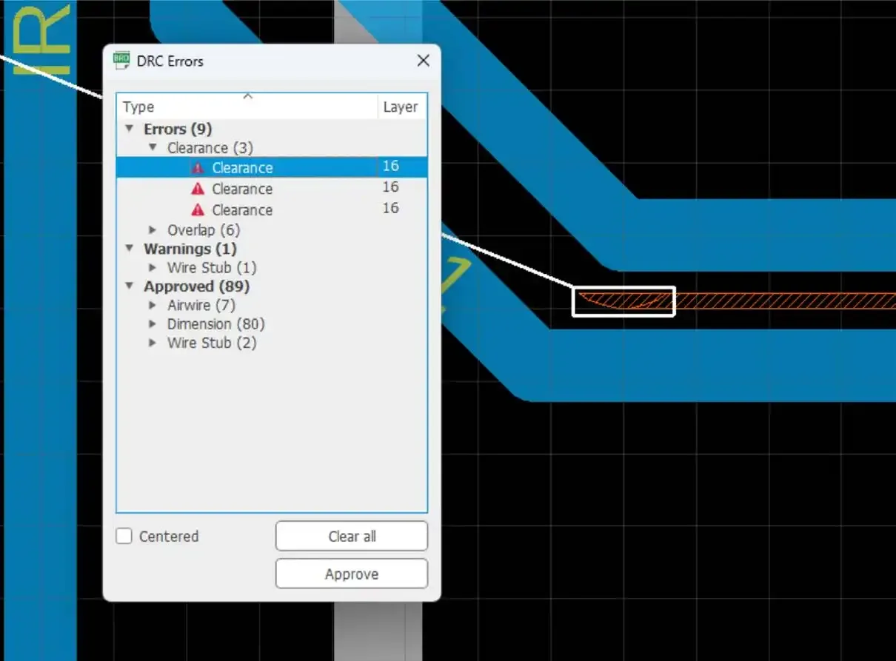
Task: Expand the Airwire (7) entry
Action: coord(153,305)
